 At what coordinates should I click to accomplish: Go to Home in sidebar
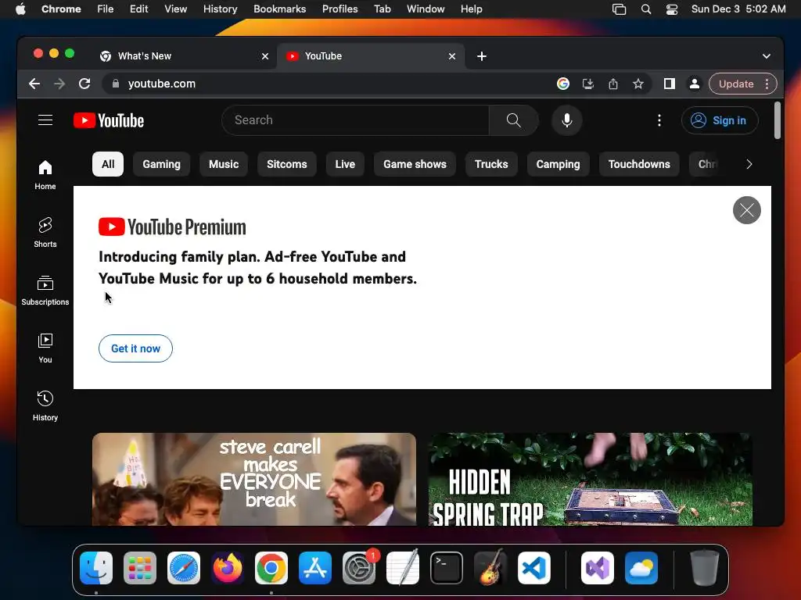(45, 175)
